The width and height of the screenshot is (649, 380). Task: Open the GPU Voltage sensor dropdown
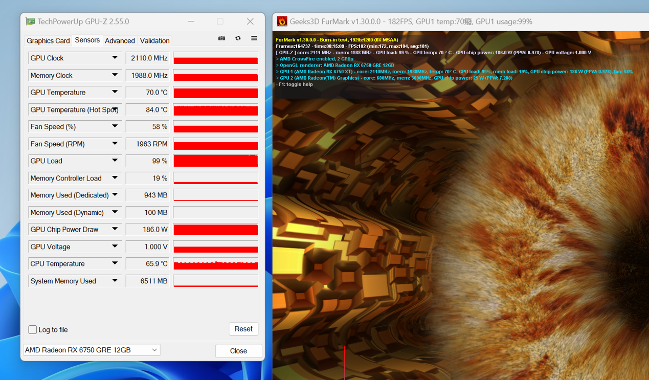pos(115,247)
